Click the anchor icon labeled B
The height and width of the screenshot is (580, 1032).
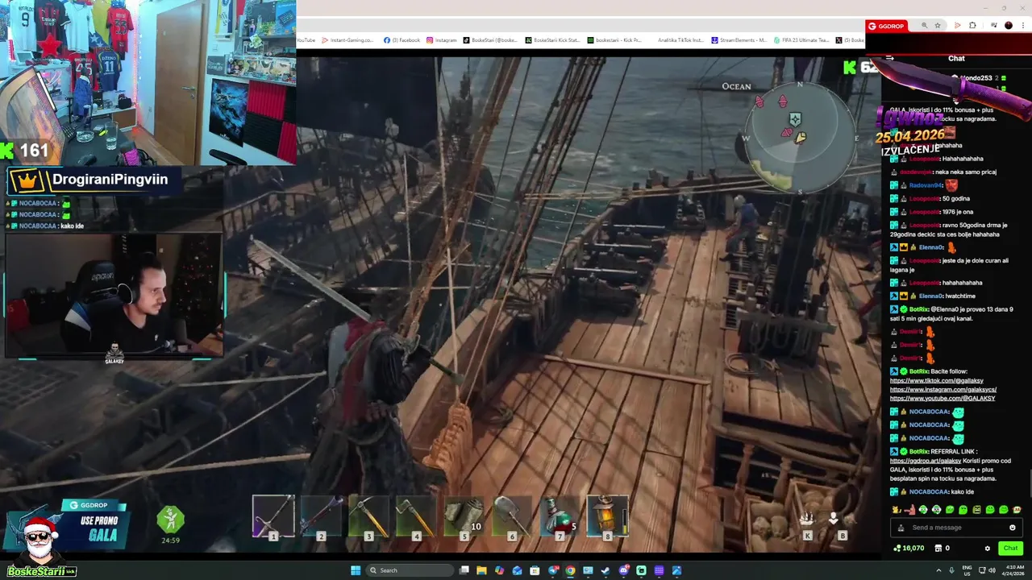[834, 518]
